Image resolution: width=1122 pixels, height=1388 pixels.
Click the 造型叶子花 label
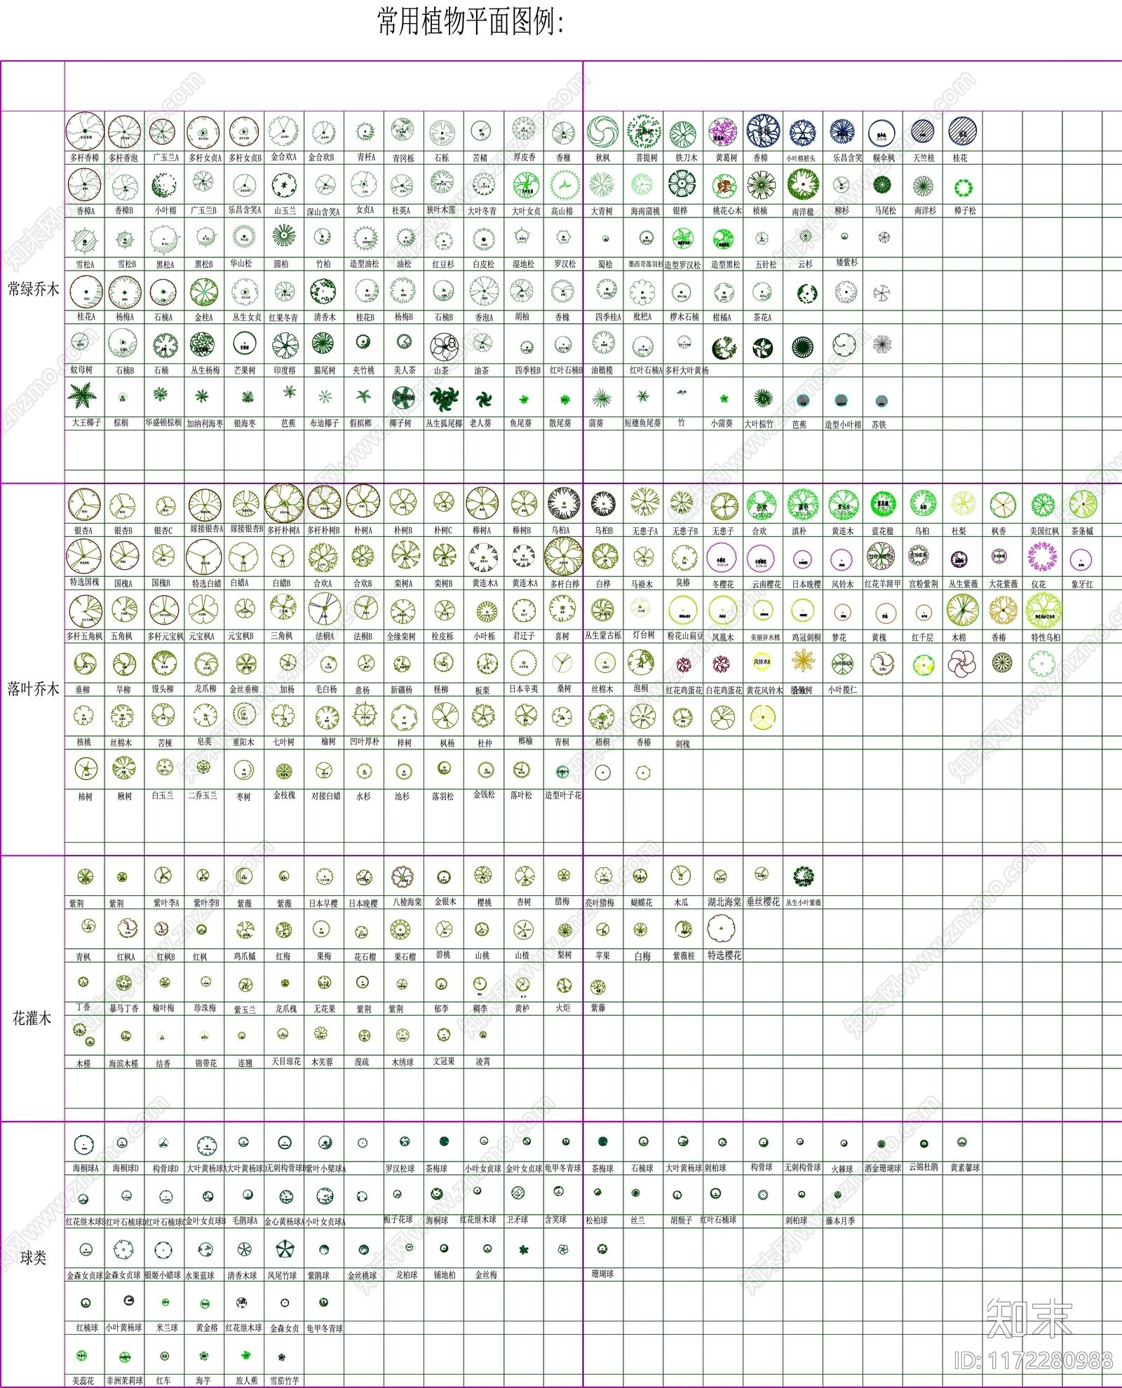click(563, 795)
